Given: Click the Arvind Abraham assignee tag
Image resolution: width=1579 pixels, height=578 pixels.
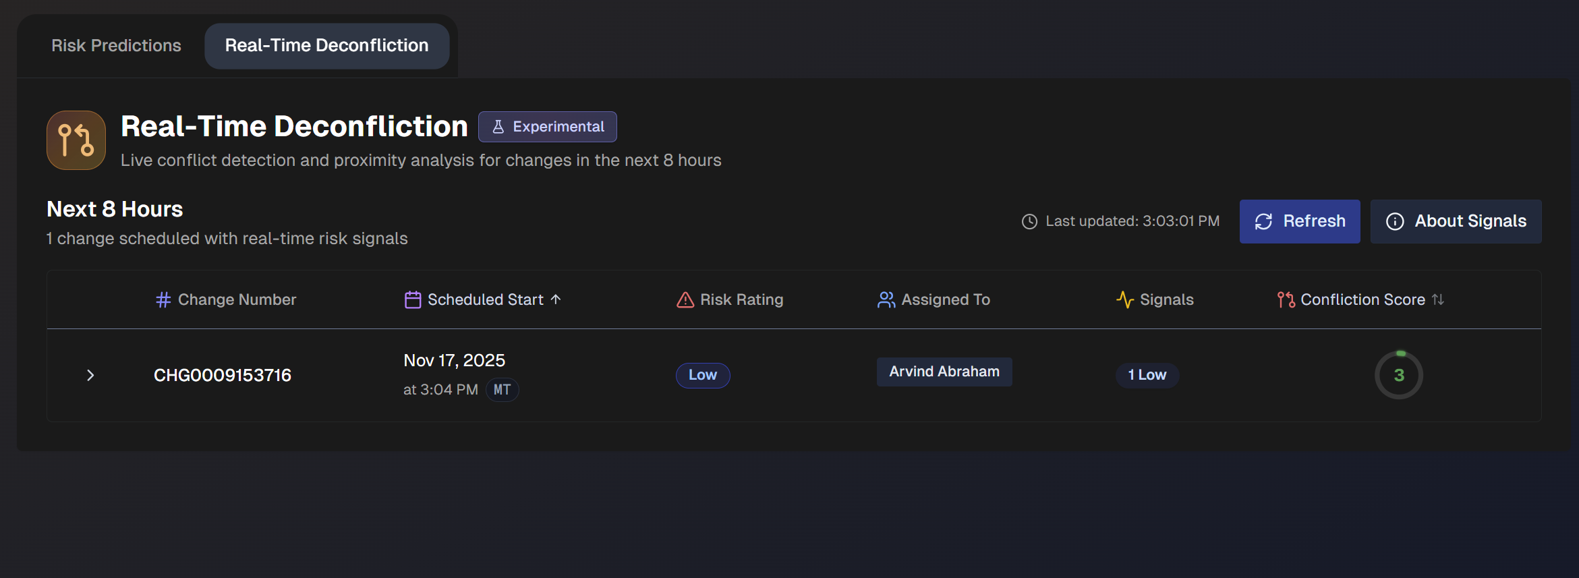Looking at the screenshot, I should (x=944, y=372).
